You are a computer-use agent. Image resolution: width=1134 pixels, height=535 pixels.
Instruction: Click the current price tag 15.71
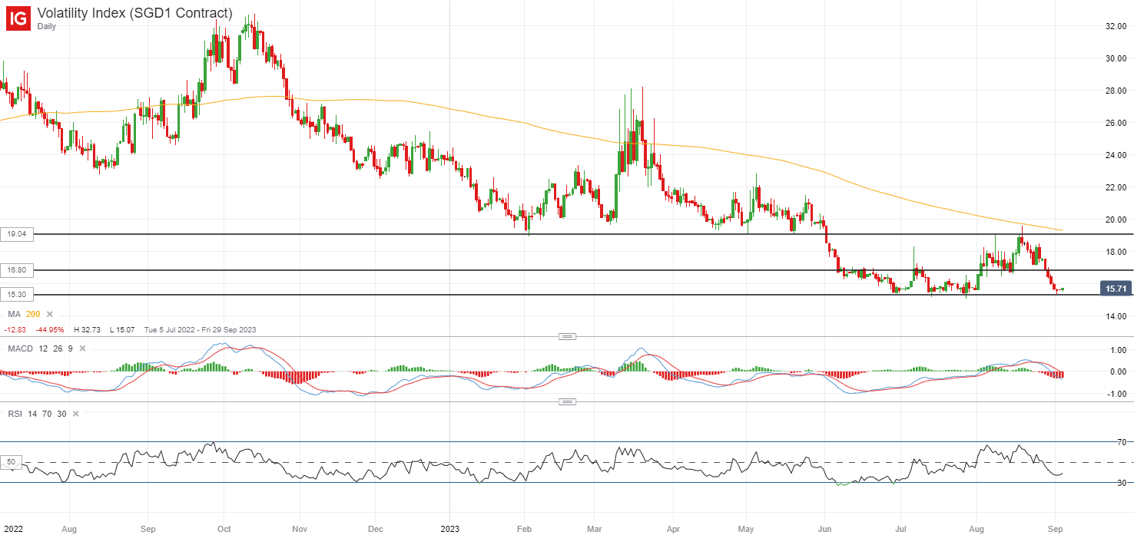(1114, 289)
